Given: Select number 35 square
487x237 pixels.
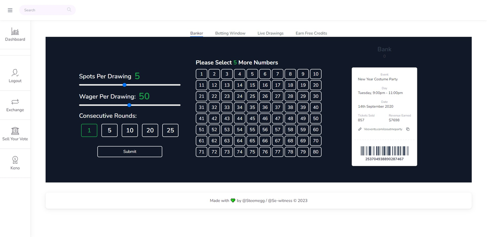Looking at the screenshot, I should coord(252,107).
